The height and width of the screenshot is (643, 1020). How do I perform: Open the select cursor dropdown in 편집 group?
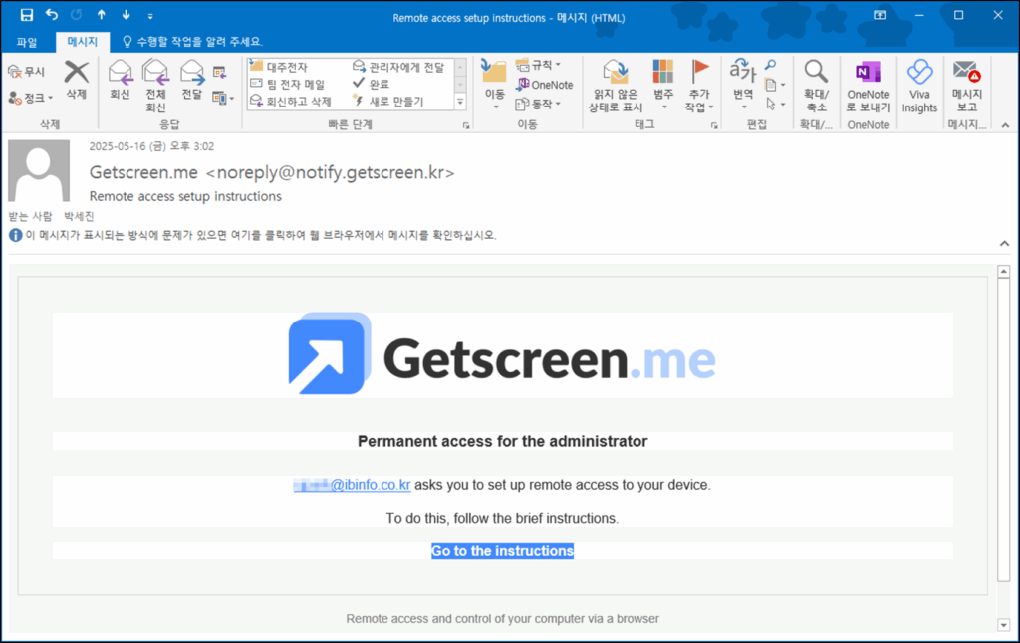[774, 105]
